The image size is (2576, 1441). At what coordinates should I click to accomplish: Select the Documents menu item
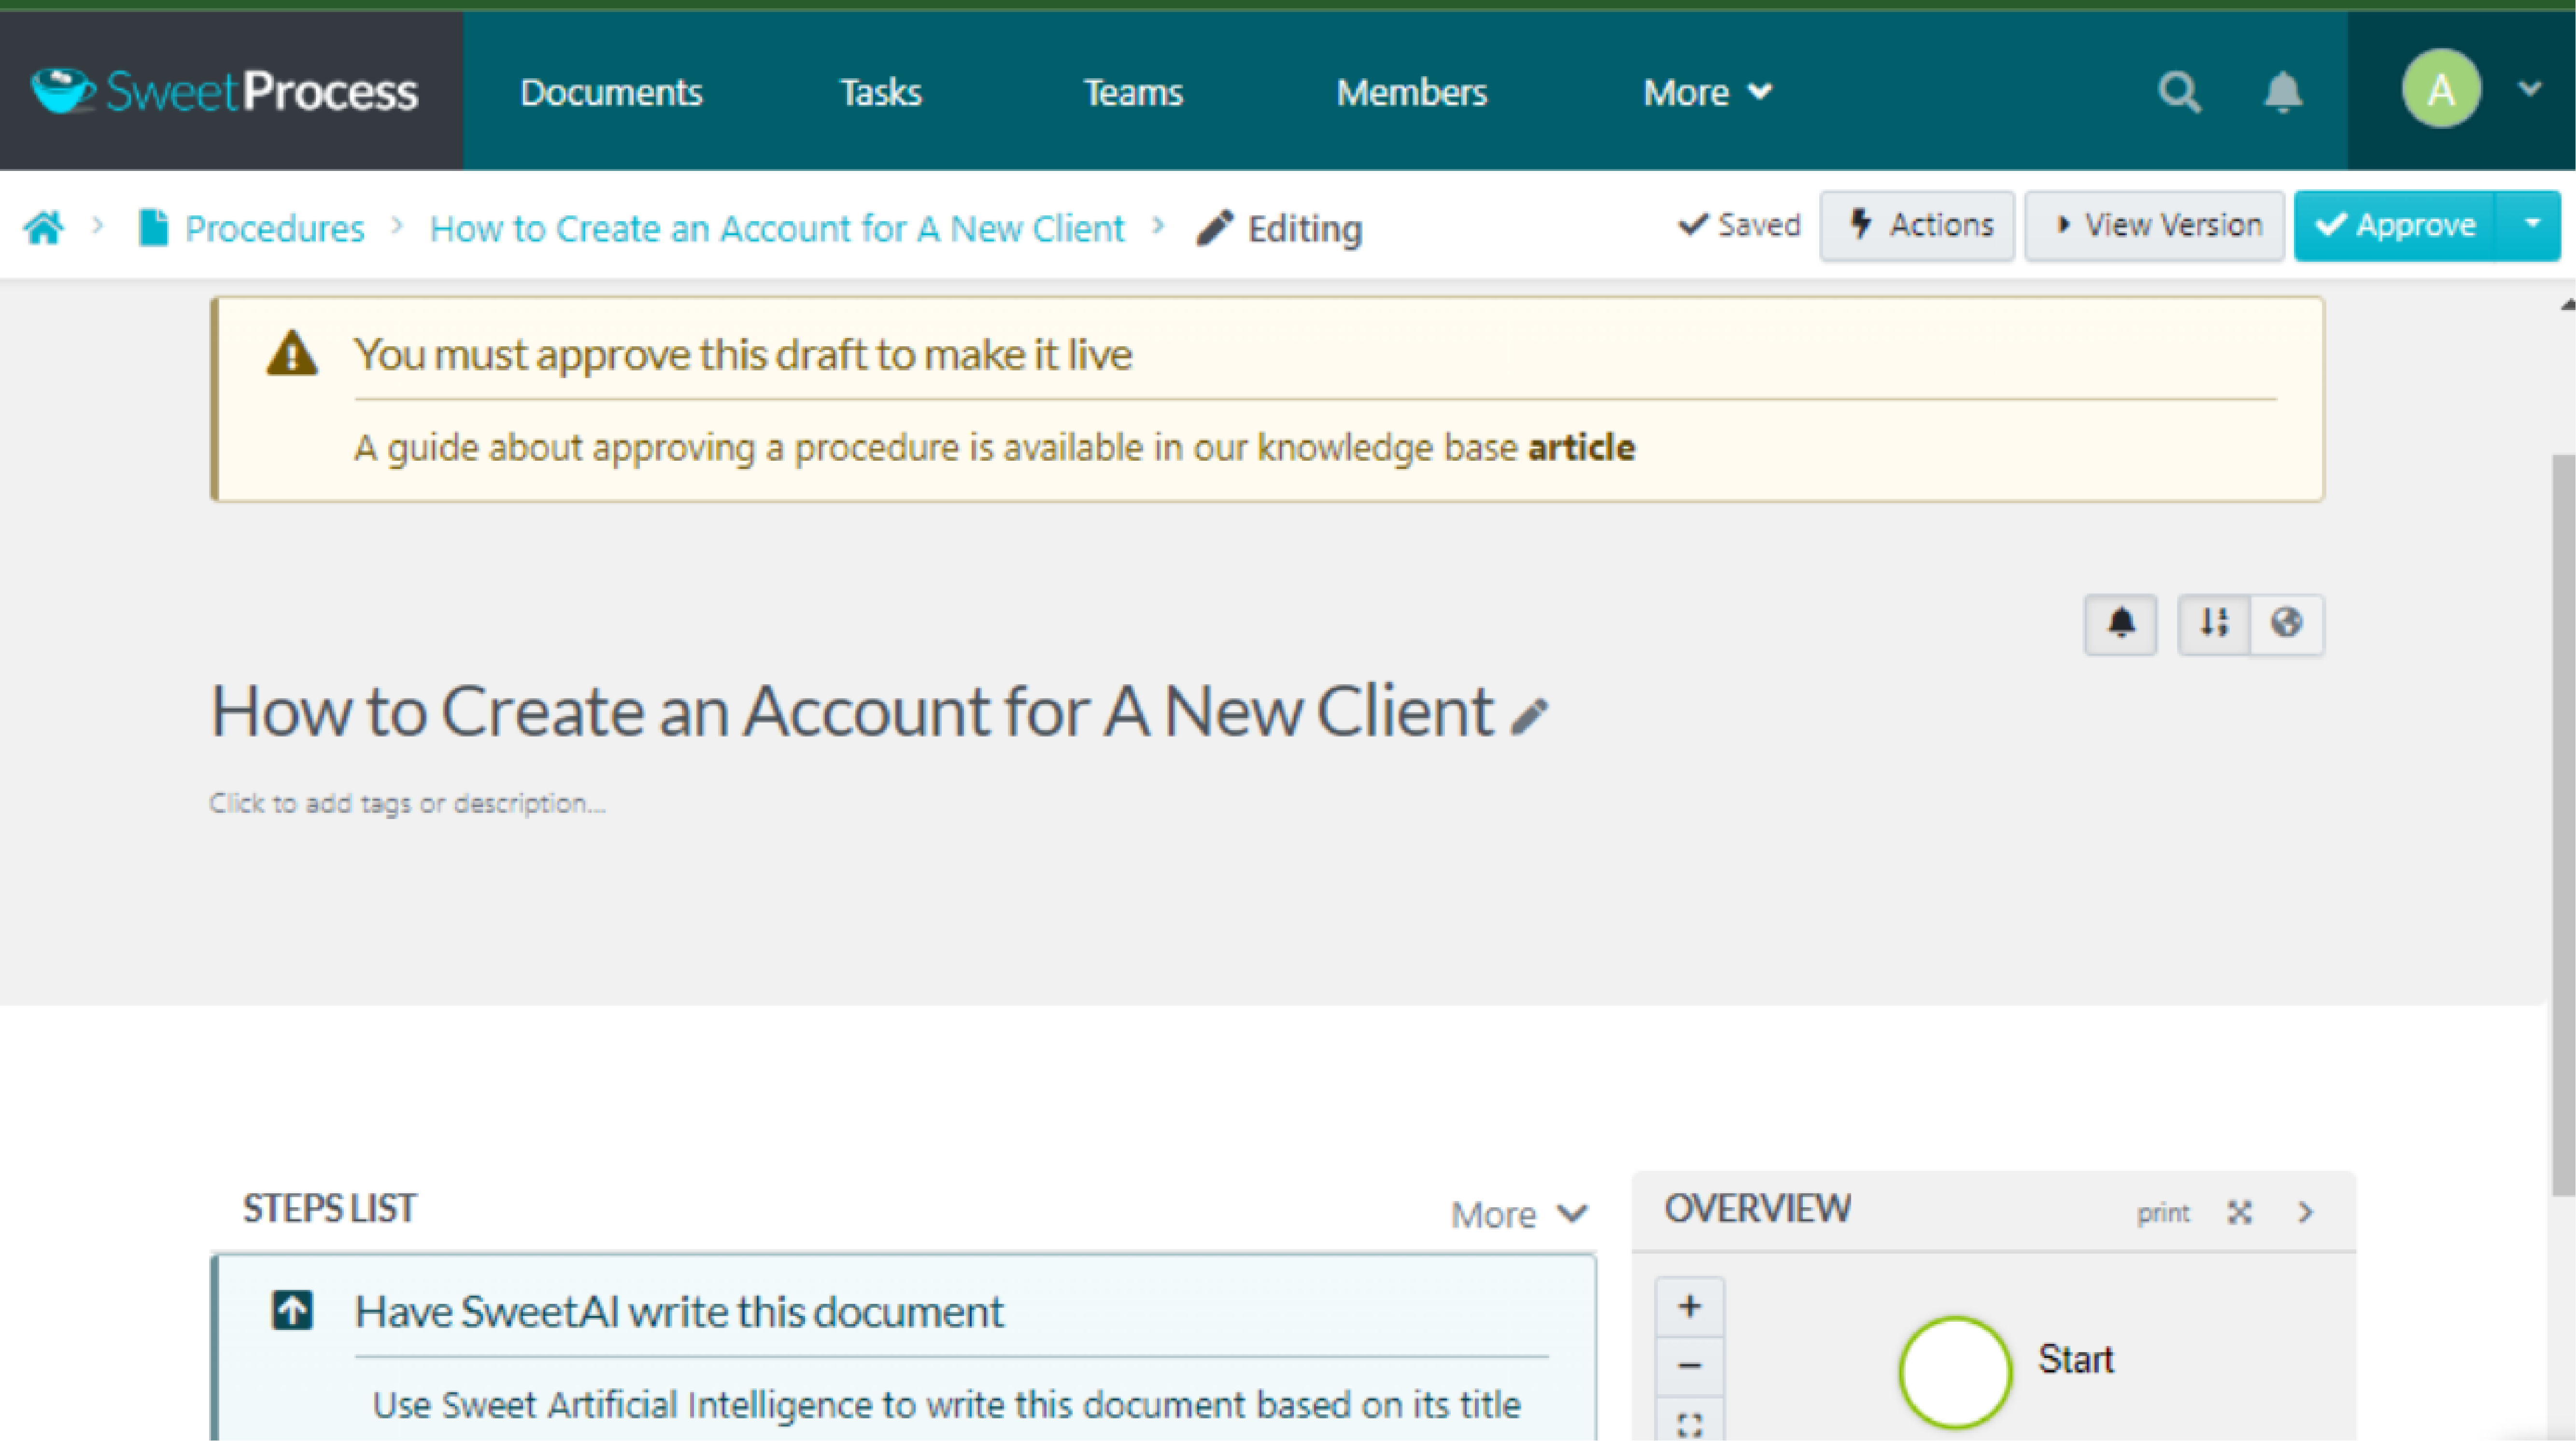click(x=609, y=90)
